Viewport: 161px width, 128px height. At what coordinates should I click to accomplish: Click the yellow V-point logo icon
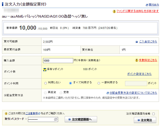click(x=45, y=69)
